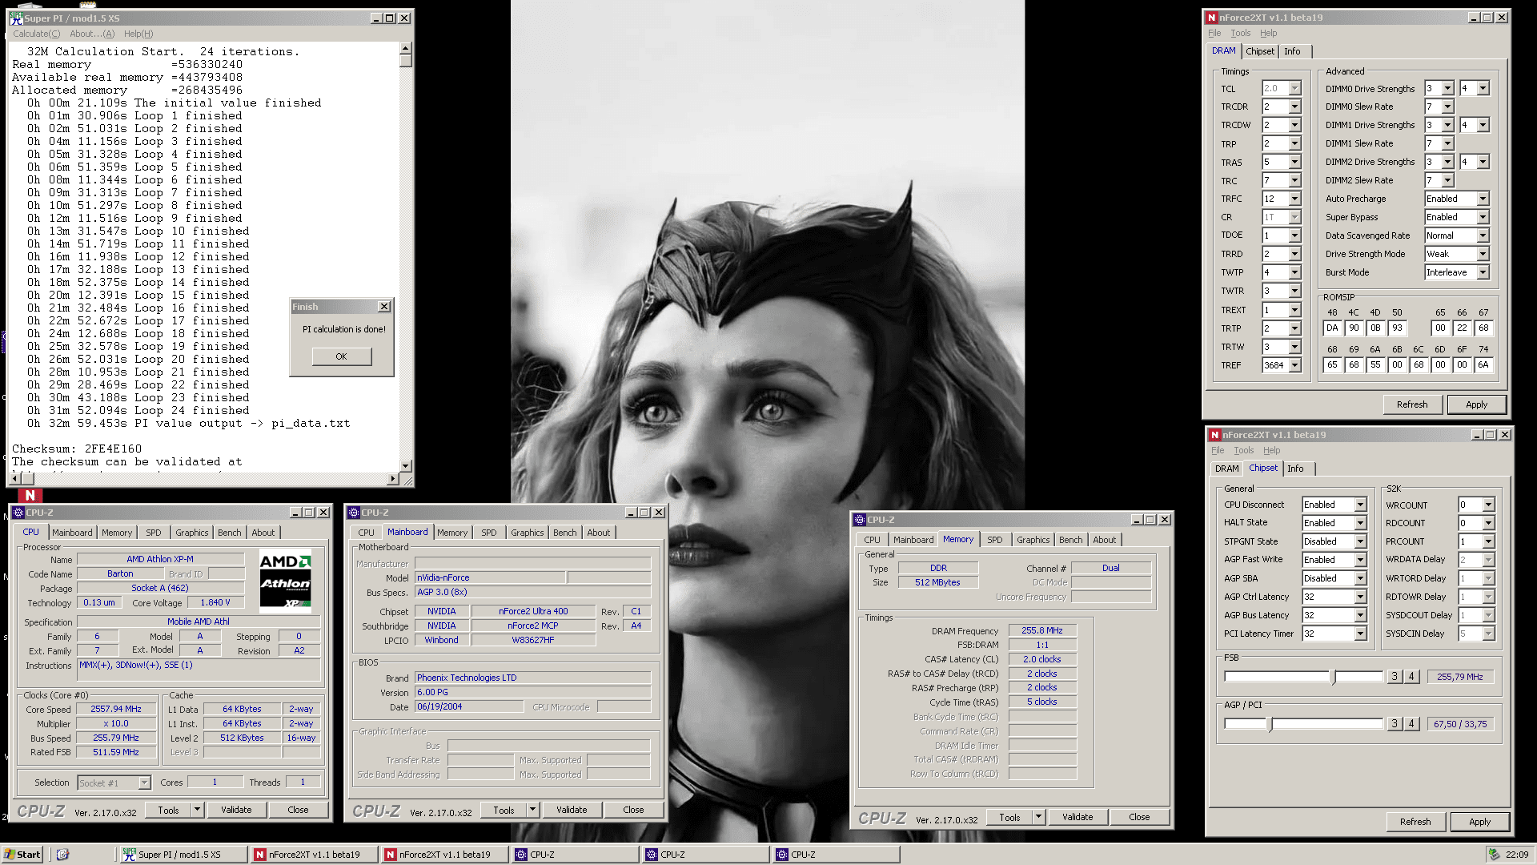Viewport: 1537px width, 865px height.
Task: Click Apply in nForce2XT DRAM window
Action: (x=1476, y=404)
